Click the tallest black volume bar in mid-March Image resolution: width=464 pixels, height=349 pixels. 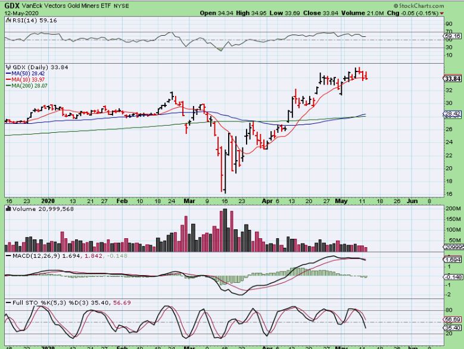click(x=225, y=230)
